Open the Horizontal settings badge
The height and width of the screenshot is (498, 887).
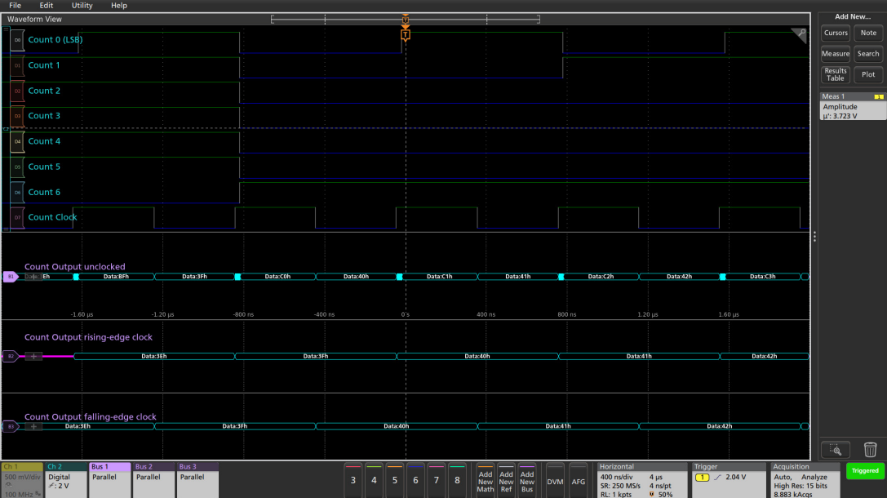(x=641, y=480)
